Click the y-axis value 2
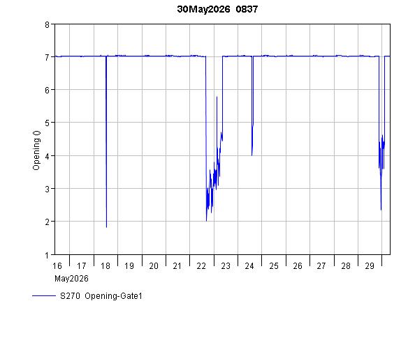 47,222
